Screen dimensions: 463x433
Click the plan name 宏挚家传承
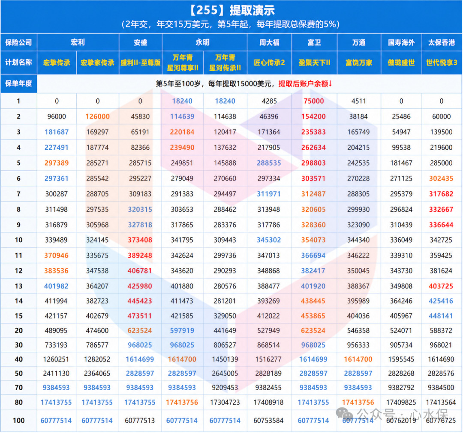point(97,62)
